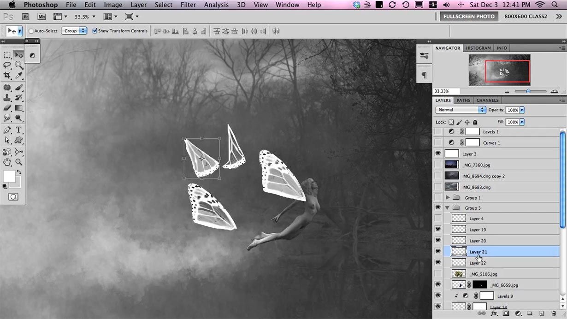The height and width of the screenshot is (319, 567).
Task: Hide Layer 19 using its eye icon
Action: [x=438, y=229]
